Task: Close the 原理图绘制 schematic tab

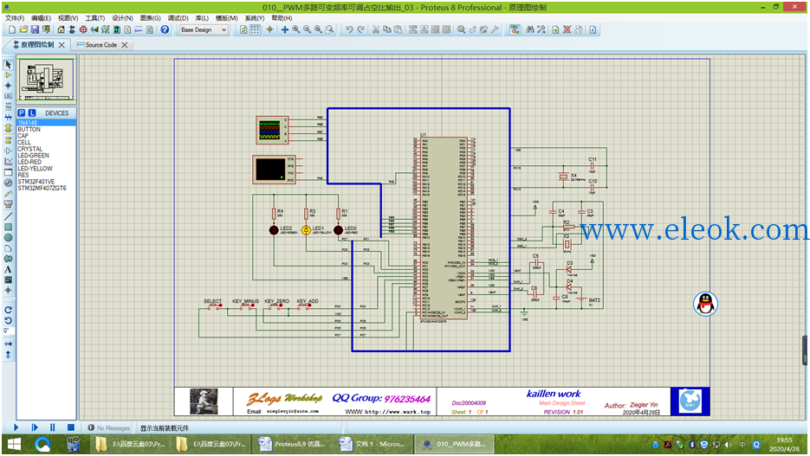Action: 62,45
